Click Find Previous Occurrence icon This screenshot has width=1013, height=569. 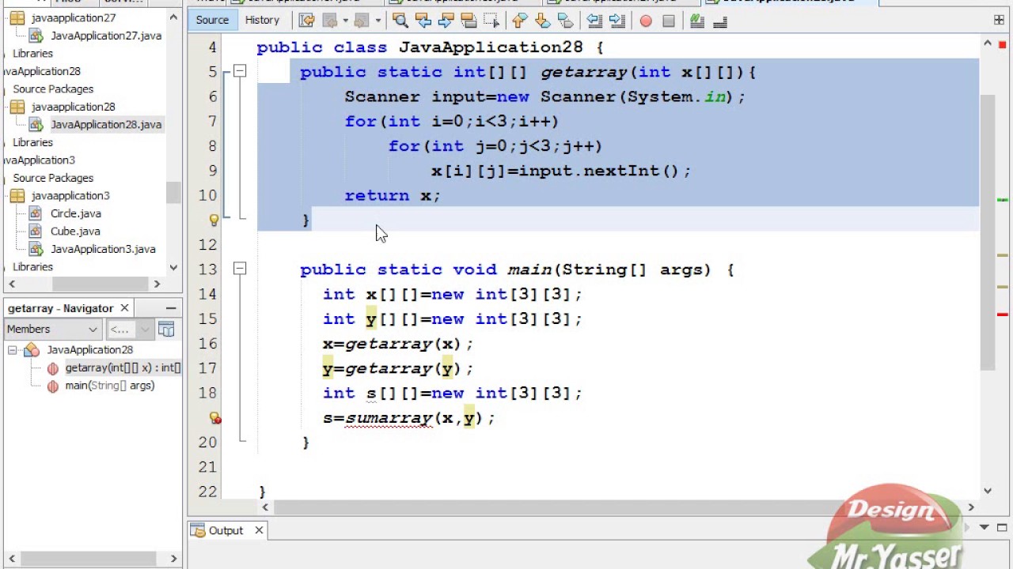(423, 21)
